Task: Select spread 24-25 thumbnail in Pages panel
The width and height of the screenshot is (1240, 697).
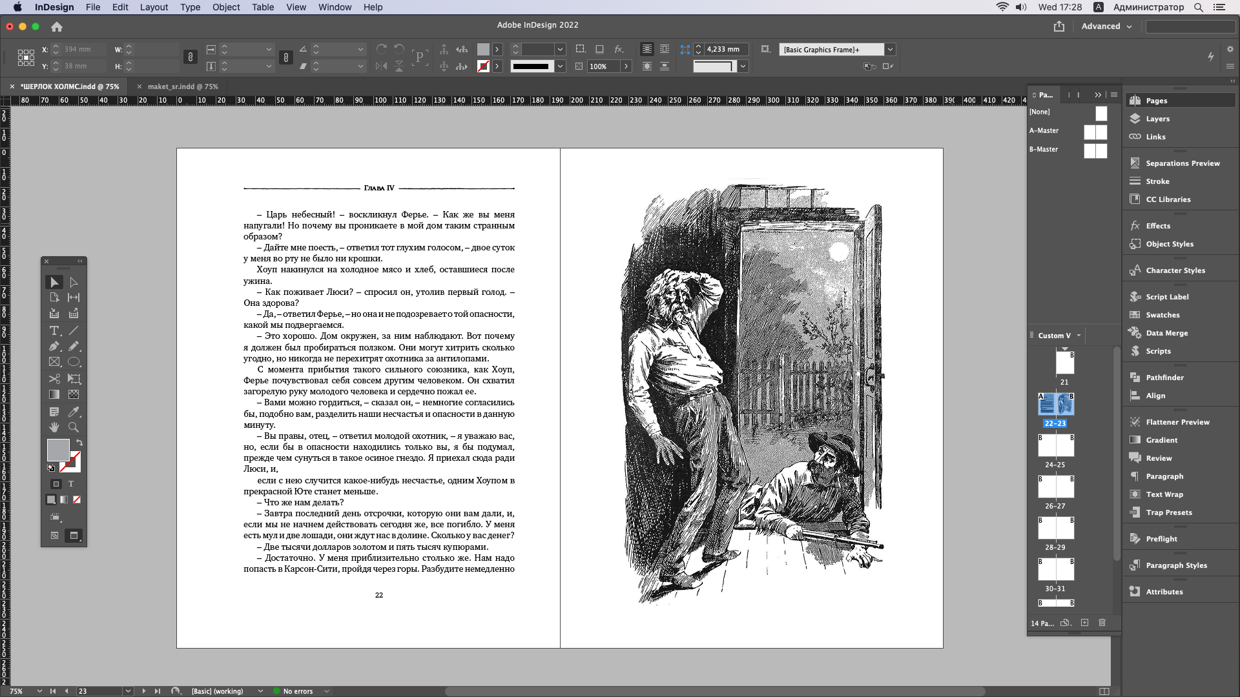Action: coord(1056,445)
